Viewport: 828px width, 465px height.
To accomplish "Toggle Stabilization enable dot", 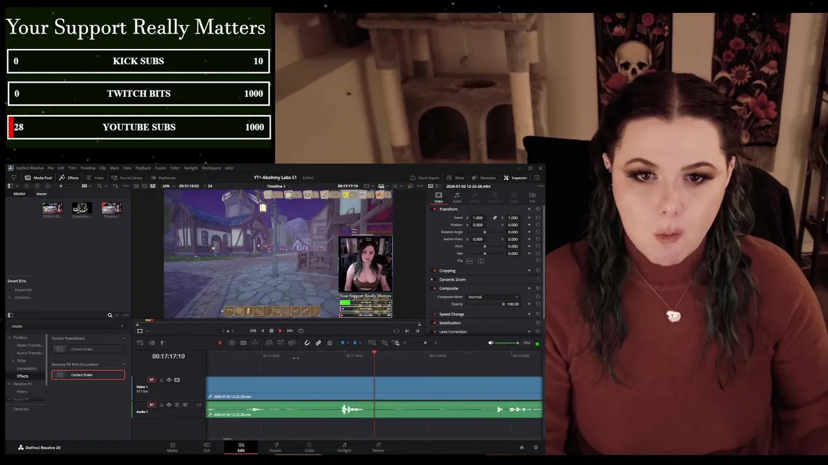I will (x=434, y=323).
